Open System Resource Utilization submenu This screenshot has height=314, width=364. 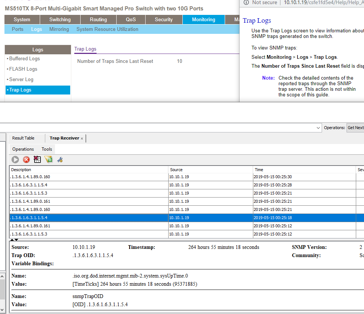[x=107, y=29]
